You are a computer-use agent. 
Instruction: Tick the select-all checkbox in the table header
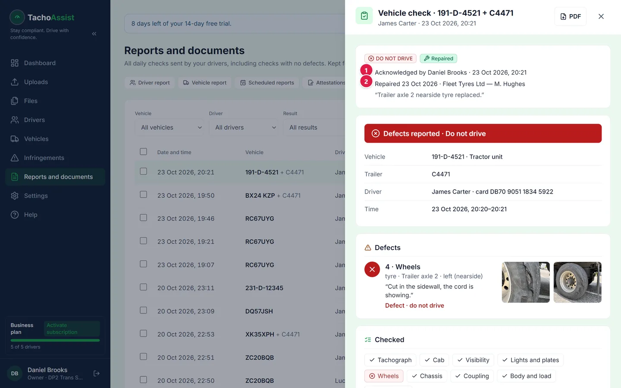144,152
